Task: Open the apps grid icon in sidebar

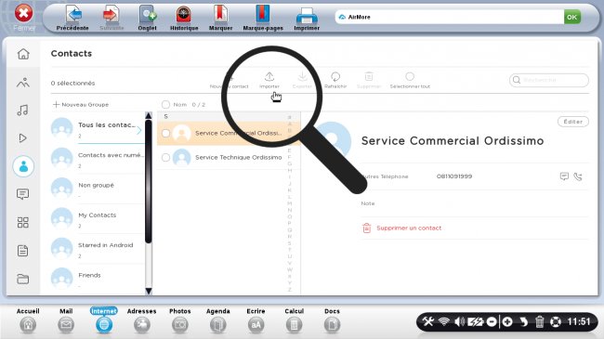Action: pyautogui.click(x=22, y=222)
